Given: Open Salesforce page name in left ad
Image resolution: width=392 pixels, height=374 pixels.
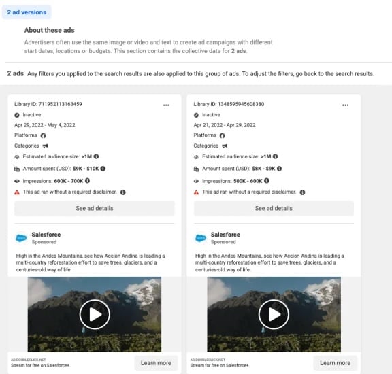Looking at the screenshot, I should pos(46,235).
